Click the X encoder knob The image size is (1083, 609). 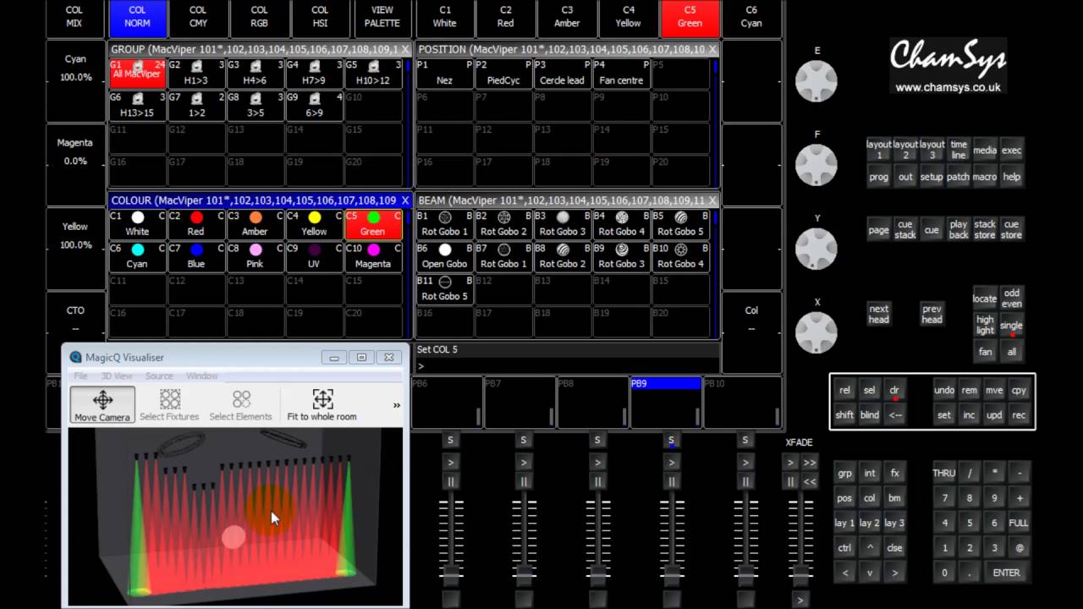tap(816, 332)
